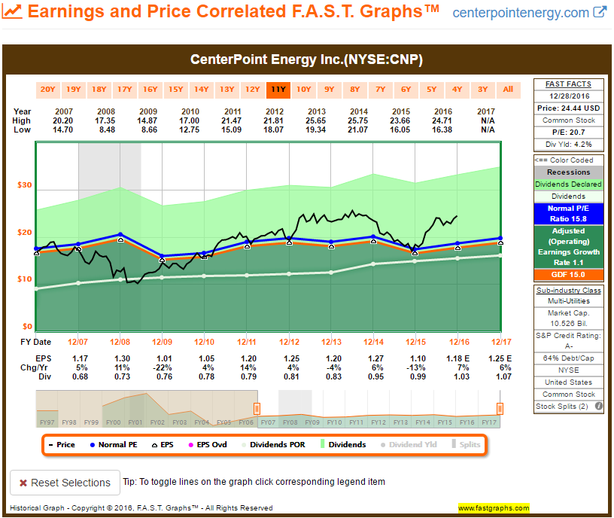Image resolution: width=614 pixels, height=518 pixels.
Task: Click the light Dividends color code swatch
Action: [569, 197]
